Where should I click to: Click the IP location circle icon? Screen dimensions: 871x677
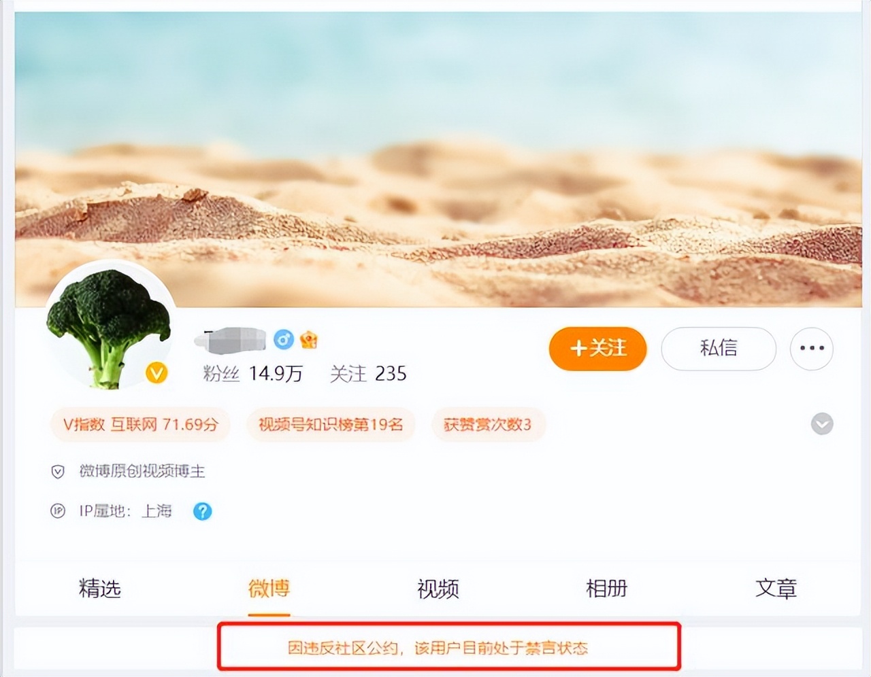coord(58,511)
